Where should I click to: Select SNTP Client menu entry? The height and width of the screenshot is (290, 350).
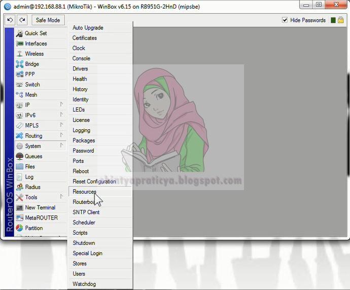point(100,212)
